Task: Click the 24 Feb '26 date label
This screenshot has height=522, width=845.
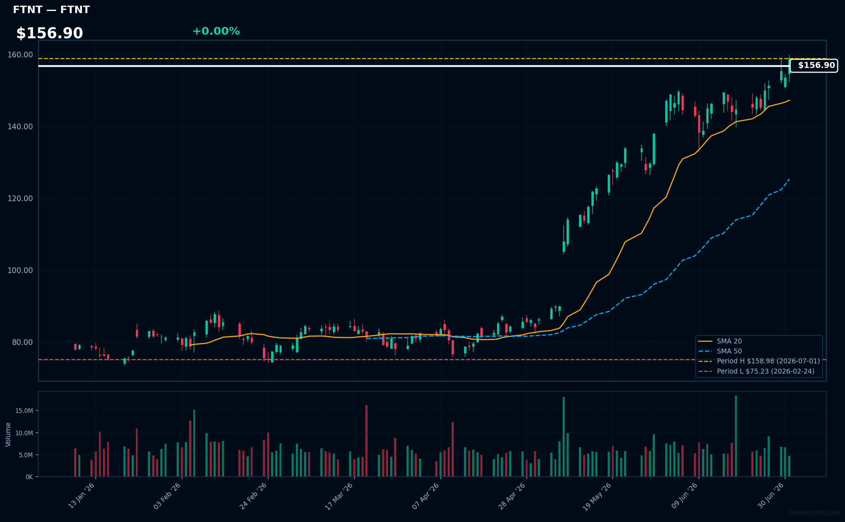Action: [253, 496]
